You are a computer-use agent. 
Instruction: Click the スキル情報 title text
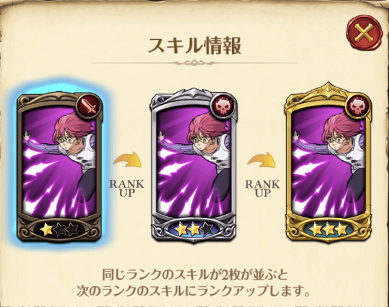194,46
